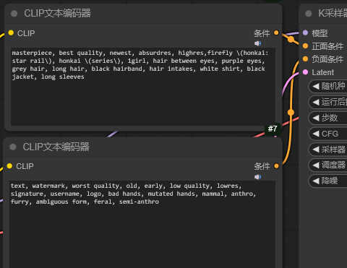Click speaker icon in upper CLIP text encoder
Viewport: 347px width, 268px height.
257,43
